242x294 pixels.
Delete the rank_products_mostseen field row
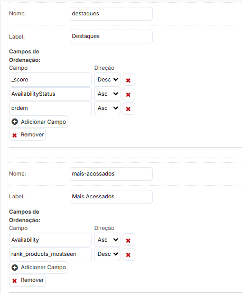pyautogui.click(x=129, y=254)
